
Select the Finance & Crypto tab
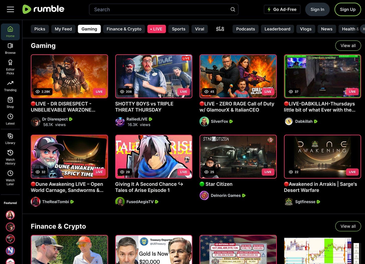click(124, 29)
